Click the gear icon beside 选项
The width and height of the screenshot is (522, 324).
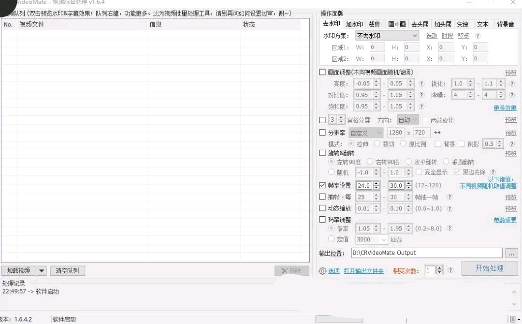point(322,271)
